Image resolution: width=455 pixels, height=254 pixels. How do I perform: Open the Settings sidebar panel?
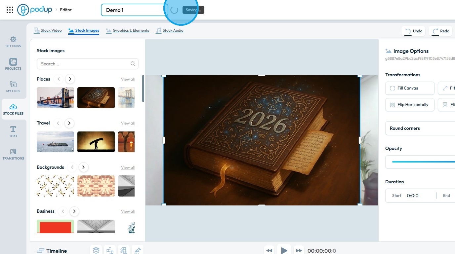(x=13, y=42)
